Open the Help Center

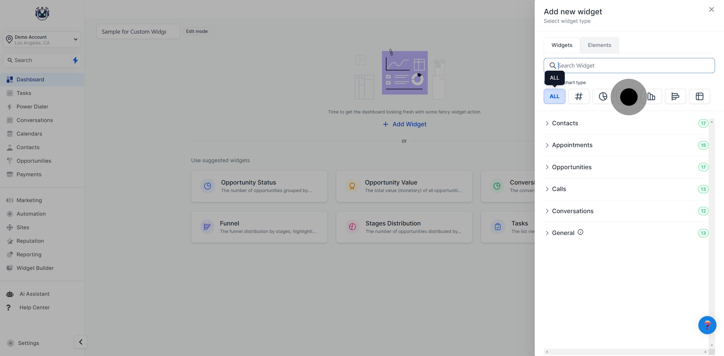click(x=42, y=308)
